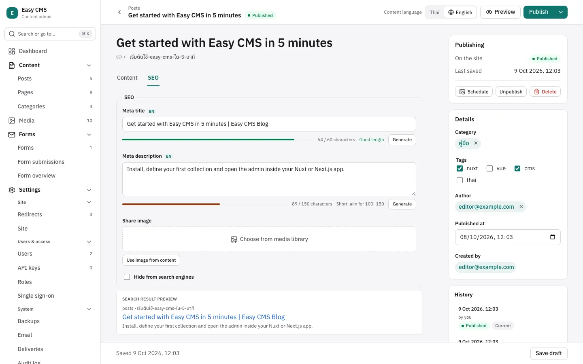Click the Meta title length progress bar
The height and width of the screenshot is (364, 583).
pyautogui.click(x=218, y=140)
